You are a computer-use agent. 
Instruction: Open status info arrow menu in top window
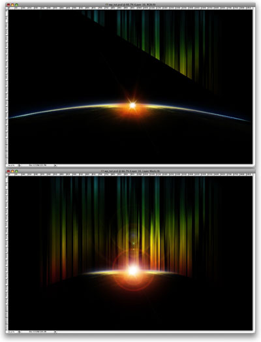click(55, 165)
